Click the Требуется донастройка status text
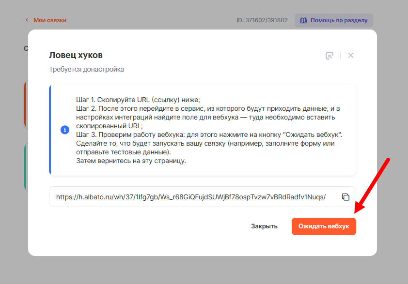Viewport: 408px width, 284px height. pyautogui.click(x=86, y=69)
